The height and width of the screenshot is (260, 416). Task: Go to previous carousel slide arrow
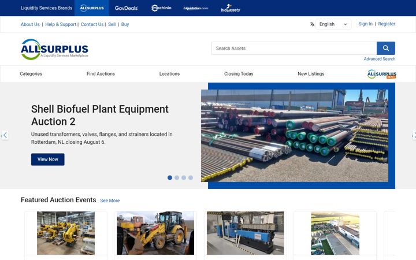pyautogui.click(x=5, y=135)
